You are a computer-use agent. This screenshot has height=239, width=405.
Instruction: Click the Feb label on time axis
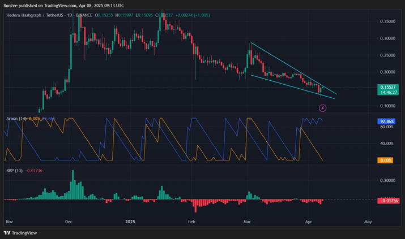(x=191, y=223)
